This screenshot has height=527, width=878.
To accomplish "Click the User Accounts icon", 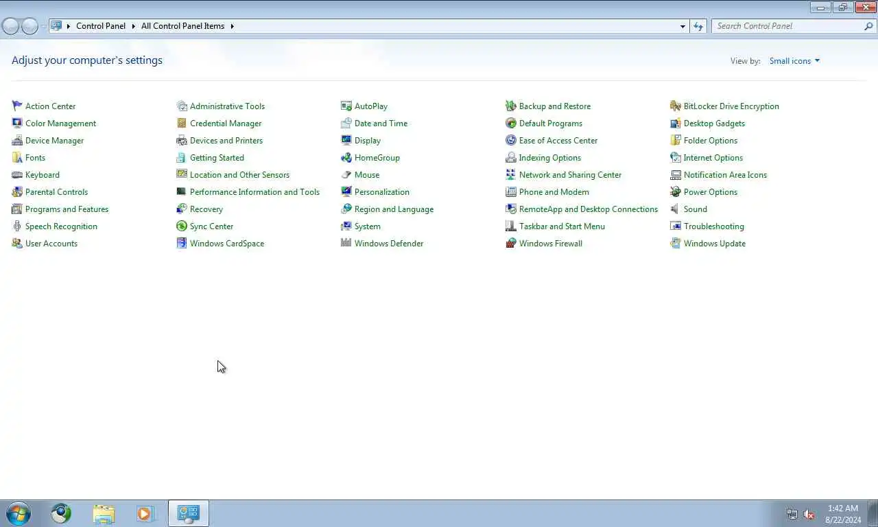I will click(x=17, y=243).
